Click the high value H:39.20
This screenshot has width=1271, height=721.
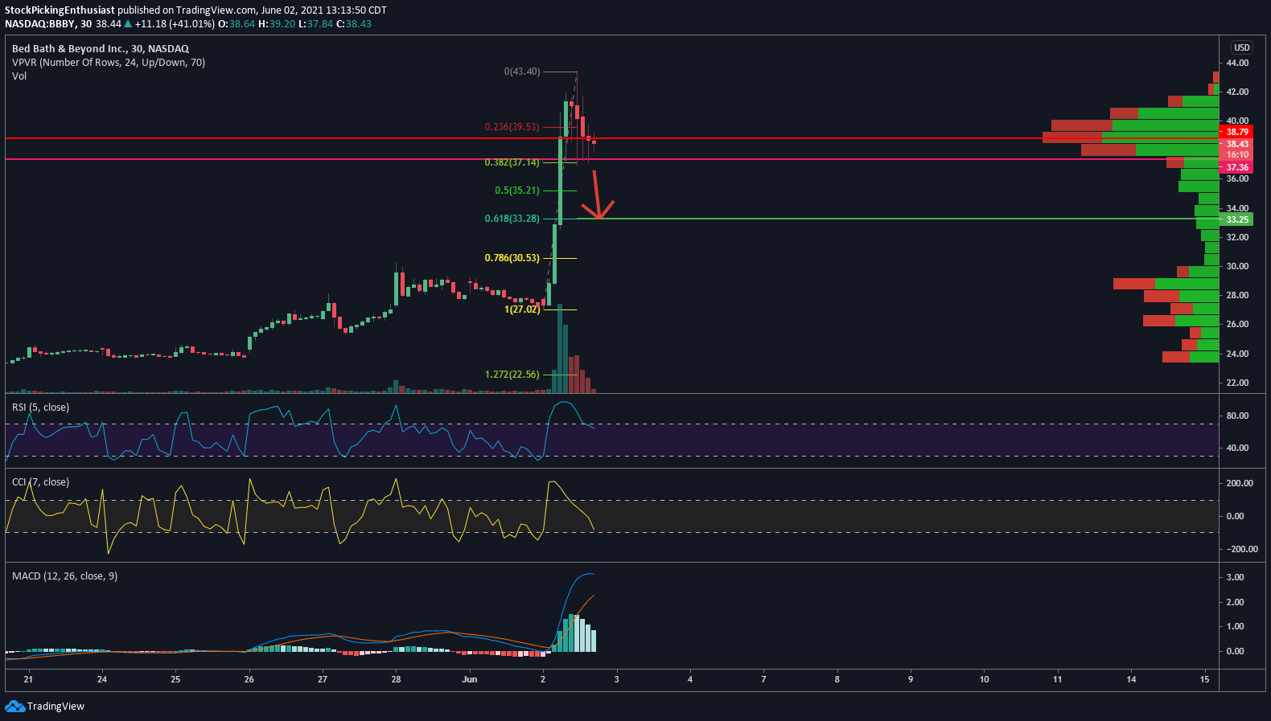coord(277,24)
